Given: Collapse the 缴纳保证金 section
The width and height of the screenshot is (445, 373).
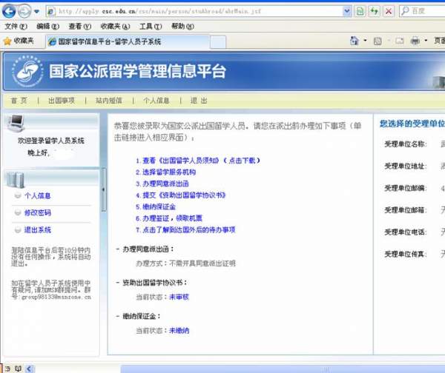Looking at the screenshot, I should tap(117, 316).
